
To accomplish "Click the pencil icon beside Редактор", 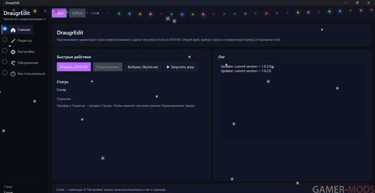I will coord(13,41).
